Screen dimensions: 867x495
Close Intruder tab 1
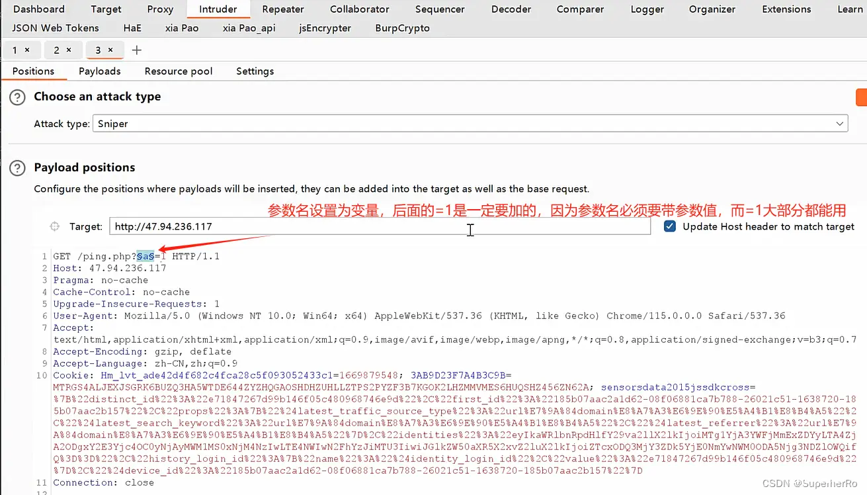(27, 50)
